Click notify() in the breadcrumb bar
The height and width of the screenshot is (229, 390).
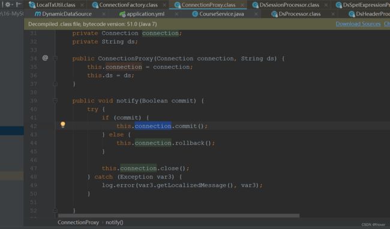click(x=115, y=222)
